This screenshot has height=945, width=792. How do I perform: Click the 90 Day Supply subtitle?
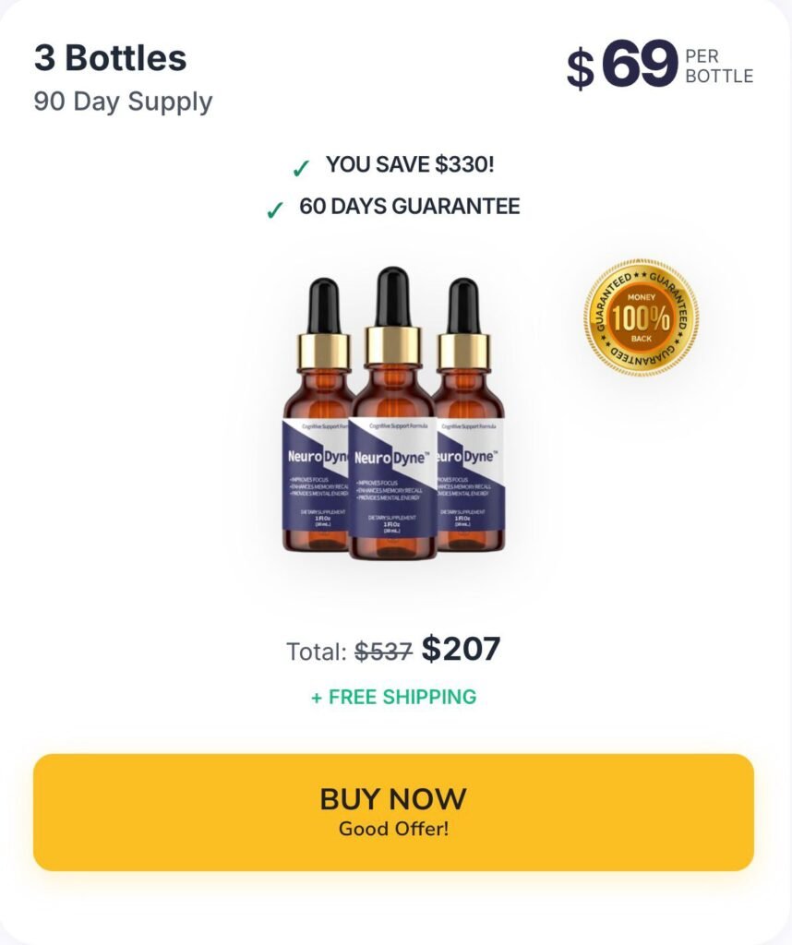[x=123, y=102]
